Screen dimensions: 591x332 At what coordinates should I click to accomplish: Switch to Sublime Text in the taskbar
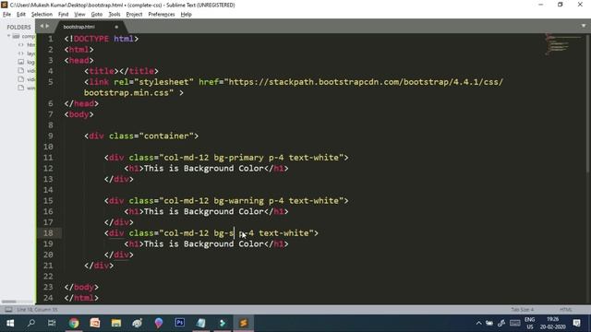(x=244, y=323)
